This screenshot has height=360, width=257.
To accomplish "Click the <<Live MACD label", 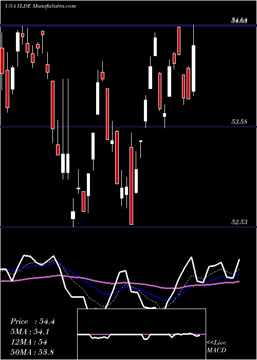I will pos(216,347).
